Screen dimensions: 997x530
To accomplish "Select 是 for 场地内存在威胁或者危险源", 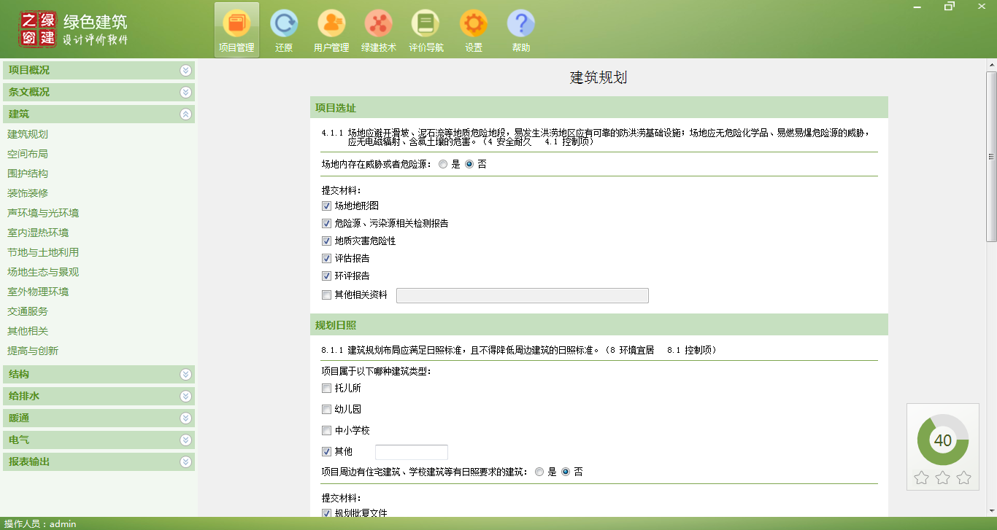I will 442,164.
